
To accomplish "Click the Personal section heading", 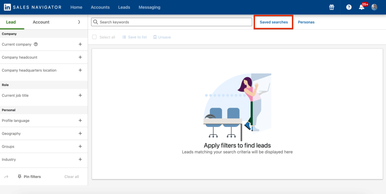I will point(9,110).
